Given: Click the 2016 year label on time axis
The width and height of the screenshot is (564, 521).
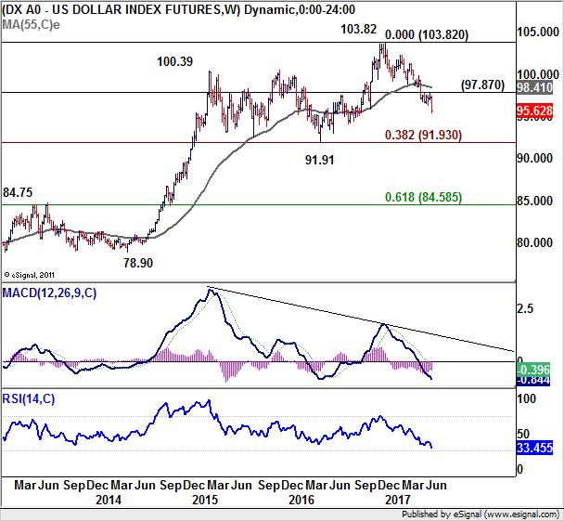Looking at the screenshot, I should (x=301, y=500).
